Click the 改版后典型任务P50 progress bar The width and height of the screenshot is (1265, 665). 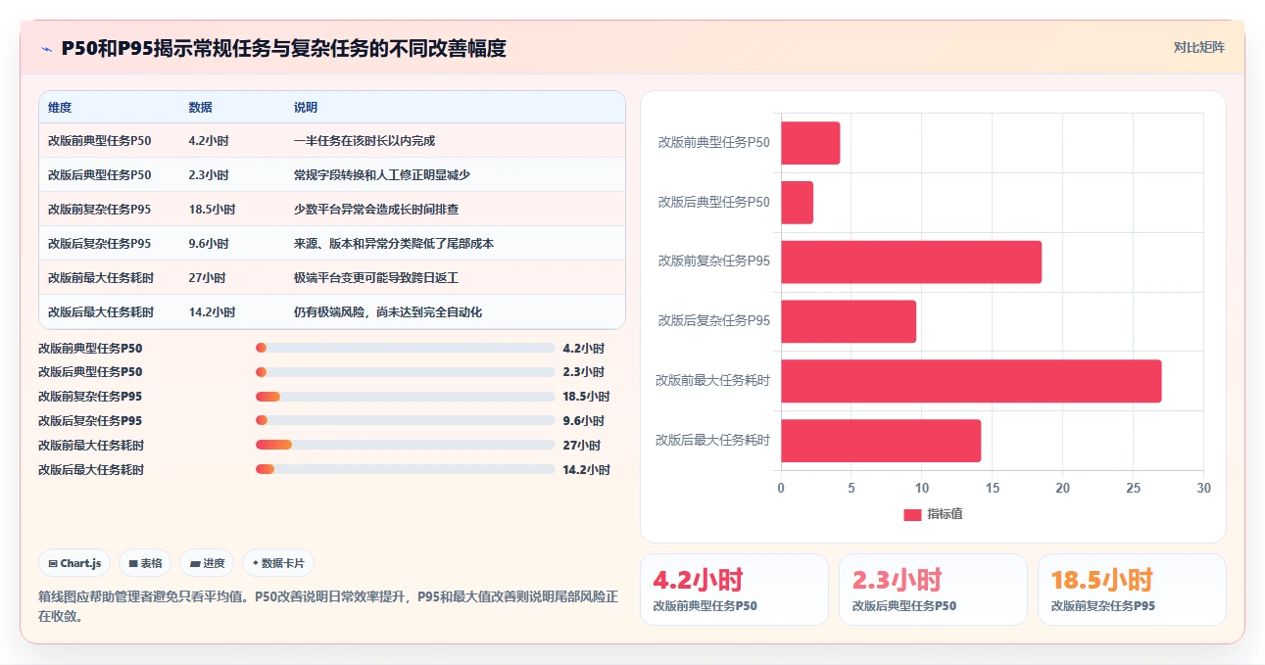tap(406, 372)
